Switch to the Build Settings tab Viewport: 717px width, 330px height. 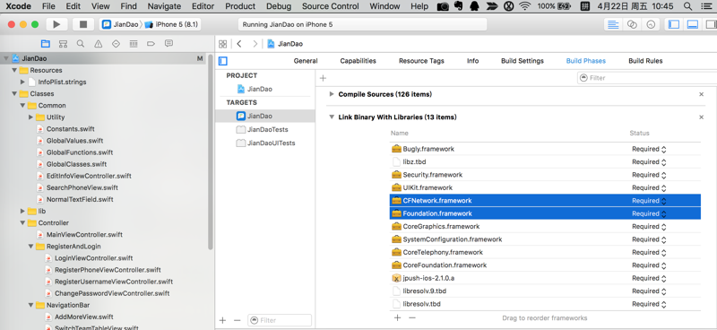523,61
